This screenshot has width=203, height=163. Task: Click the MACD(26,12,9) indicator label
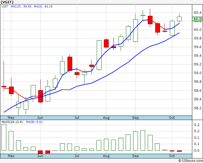point(12,122)
